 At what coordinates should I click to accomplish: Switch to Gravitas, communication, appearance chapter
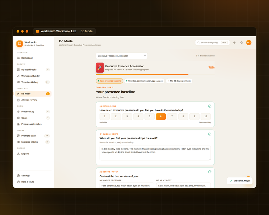point(144,81)
